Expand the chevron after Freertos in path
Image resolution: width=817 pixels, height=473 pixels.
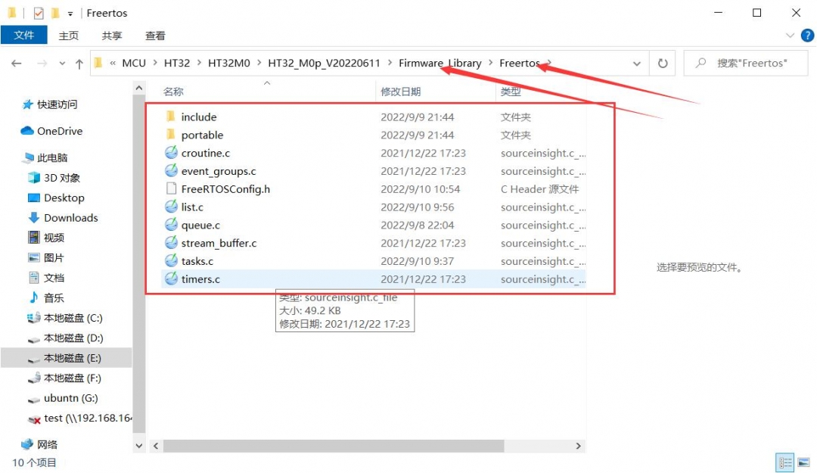pyautogui.click(x=549, y=63)
